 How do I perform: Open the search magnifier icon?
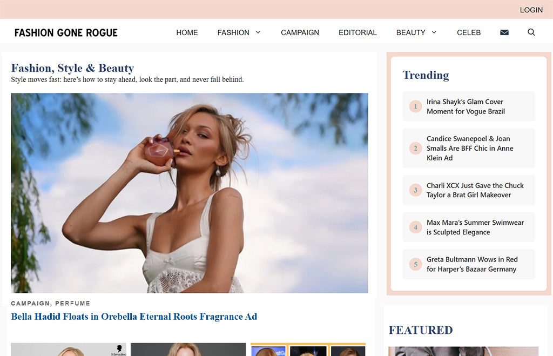[x=531, y=32]
